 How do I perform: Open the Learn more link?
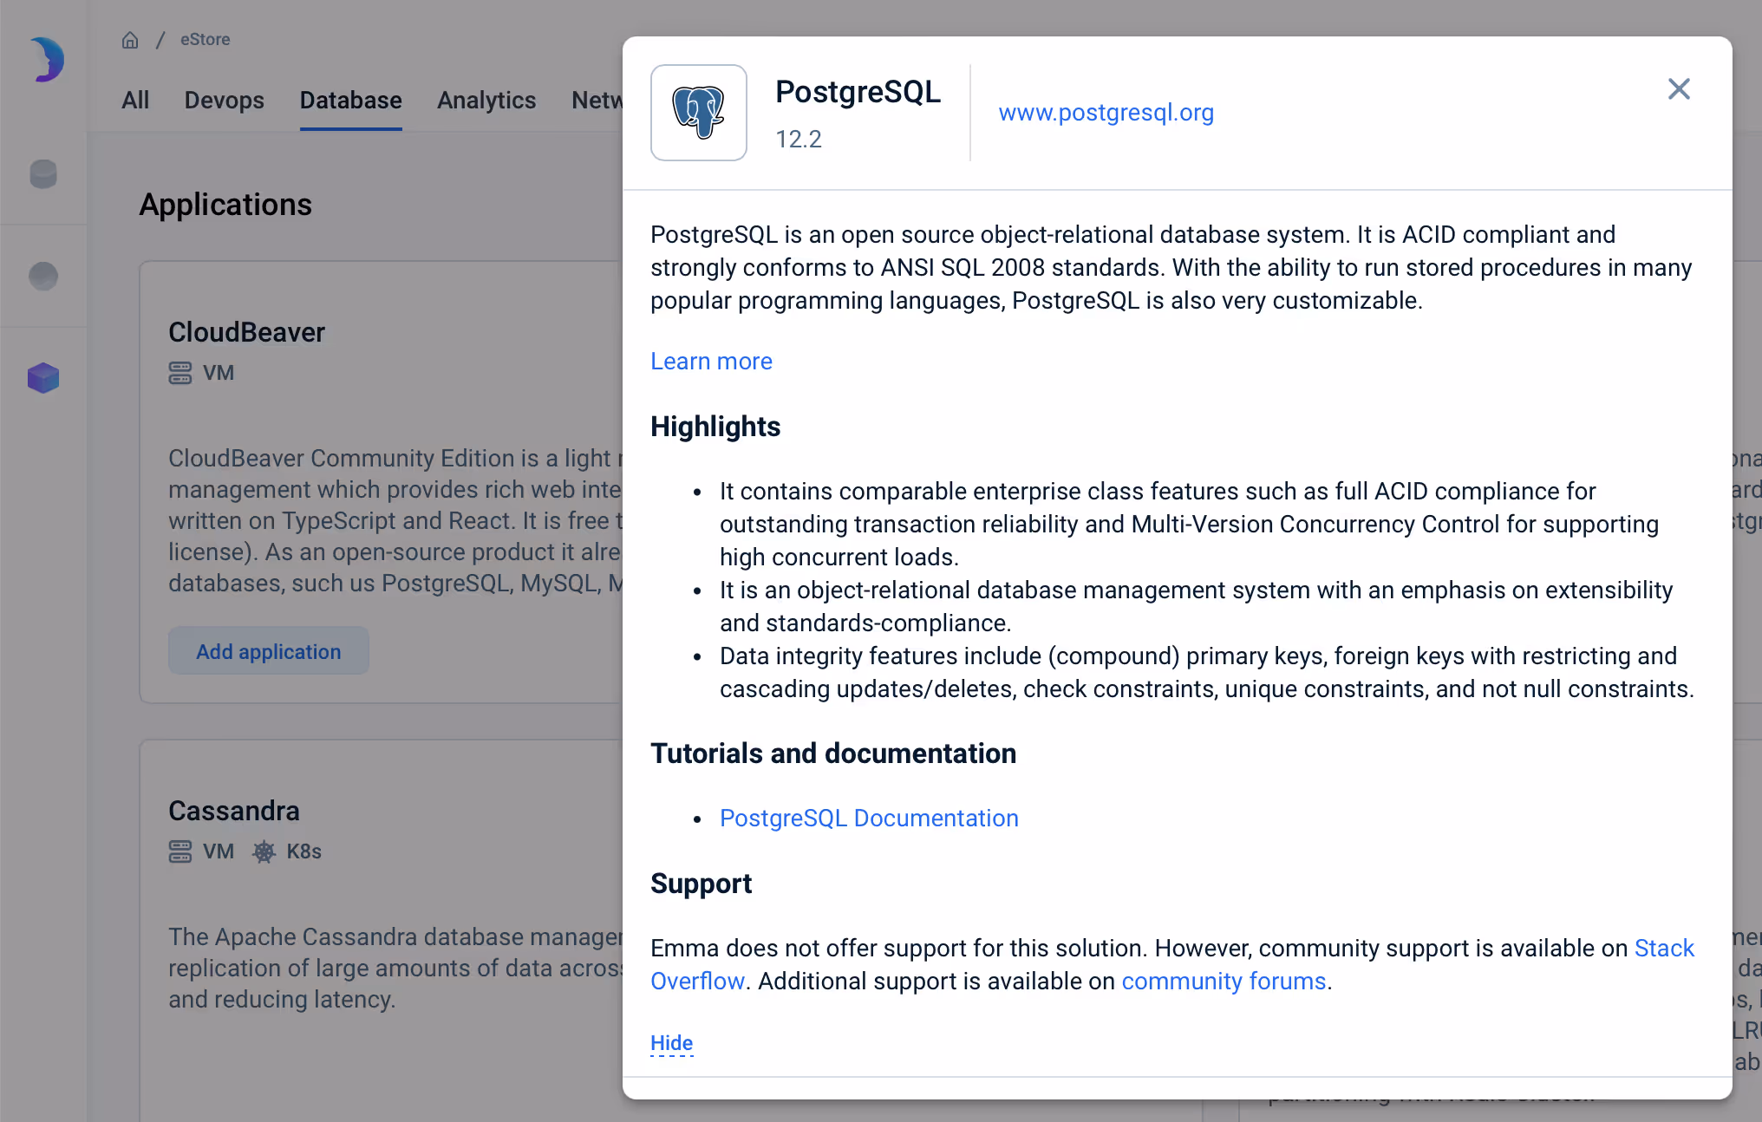[711, 361]
